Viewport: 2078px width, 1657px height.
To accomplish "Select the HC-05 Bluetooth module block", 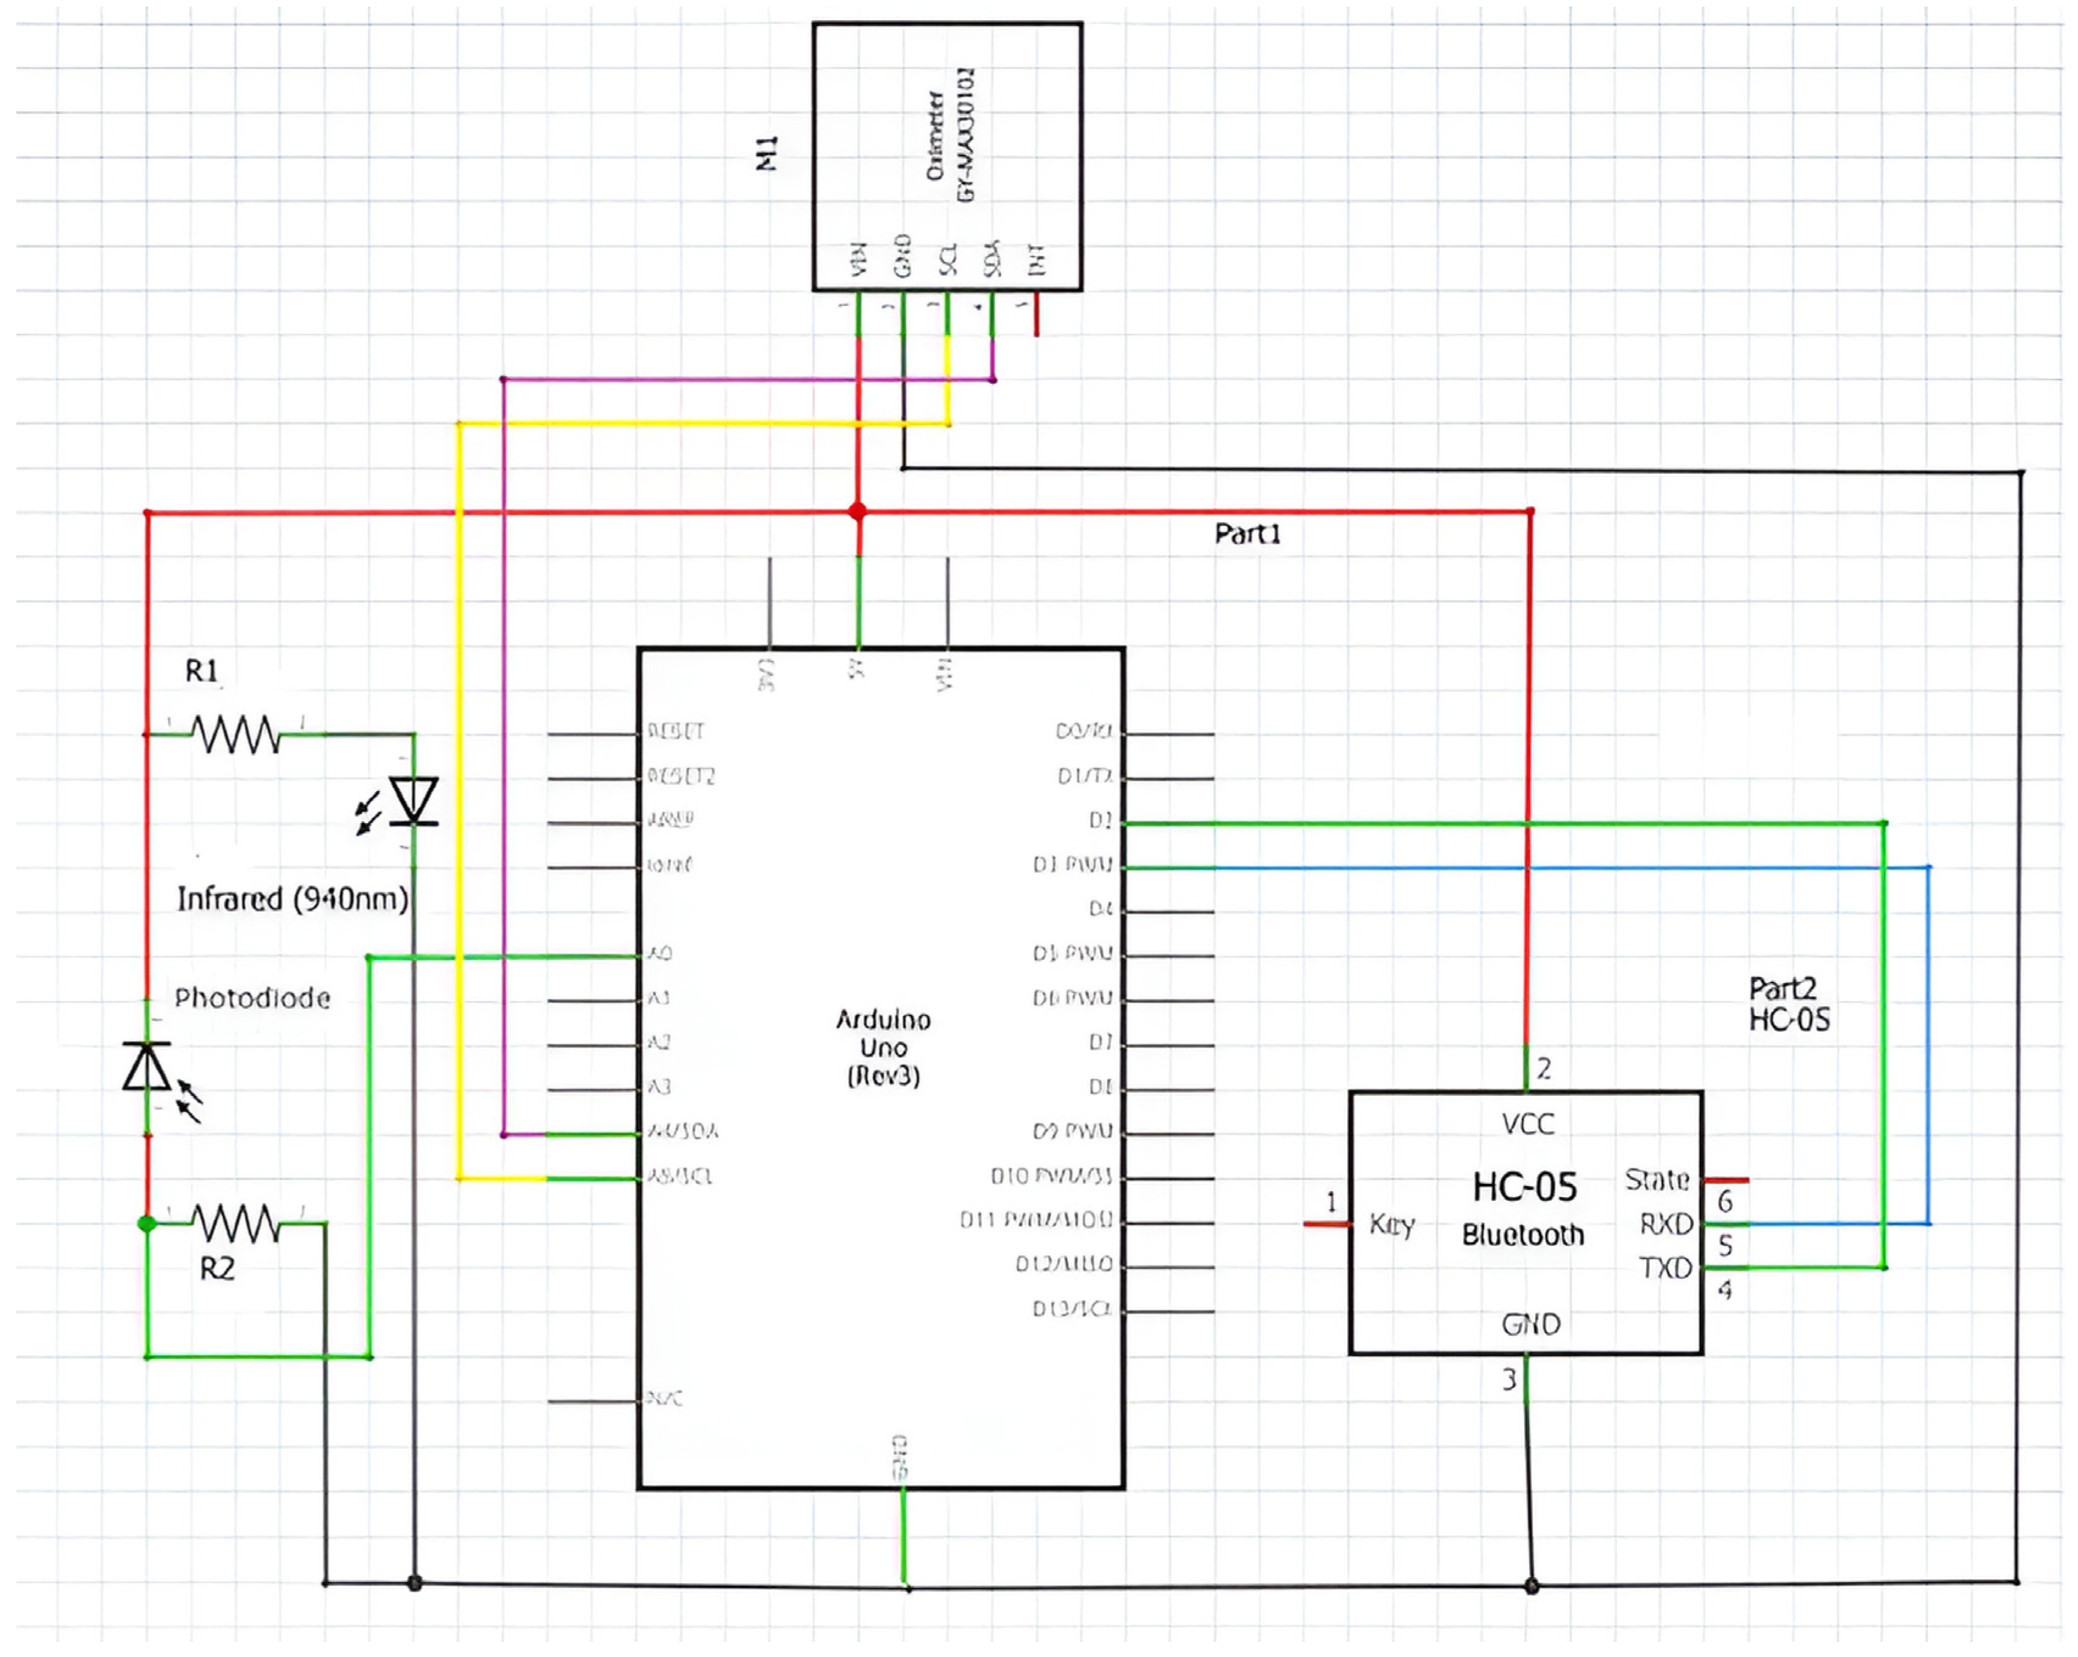I will pos(1525,1222).
